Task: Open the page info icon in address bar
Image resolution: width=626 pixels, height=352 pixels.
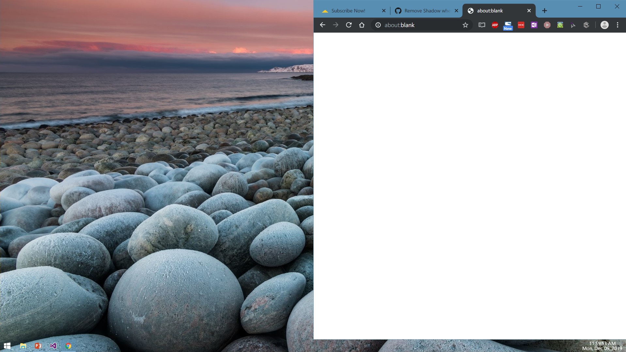Action: tap(377, 25)
